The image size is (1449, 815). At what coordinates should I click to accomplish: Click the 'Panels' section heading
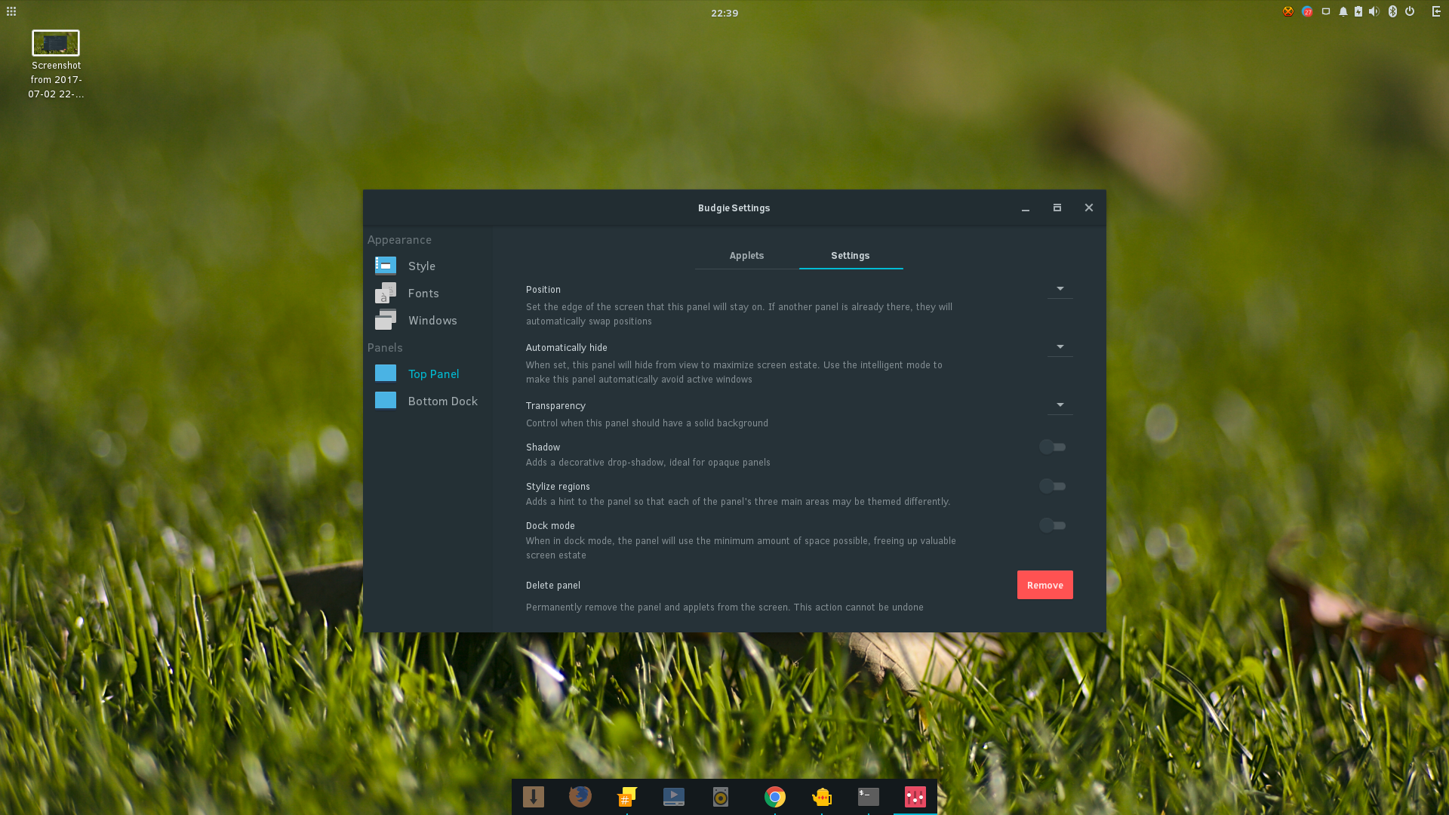point(385,348)
